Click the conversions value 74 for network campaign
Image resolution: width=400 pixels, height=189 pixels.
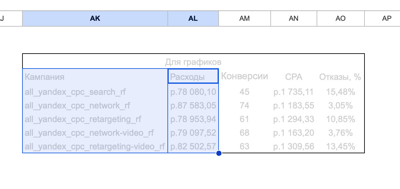click(244, 105)
